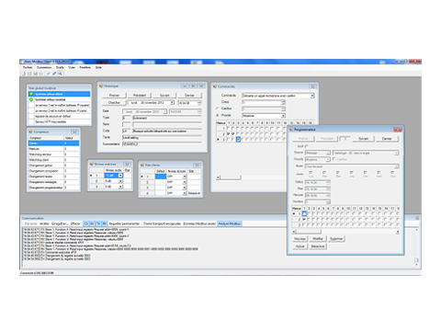Open the Fichier menu
The width and height of the screenshot is (441, 331).
coord(28,67)
